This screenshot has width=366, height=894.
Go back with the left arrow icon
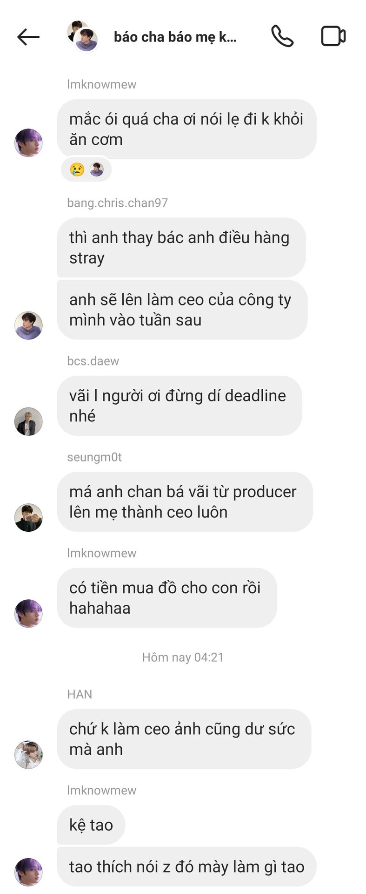point(28,37)
